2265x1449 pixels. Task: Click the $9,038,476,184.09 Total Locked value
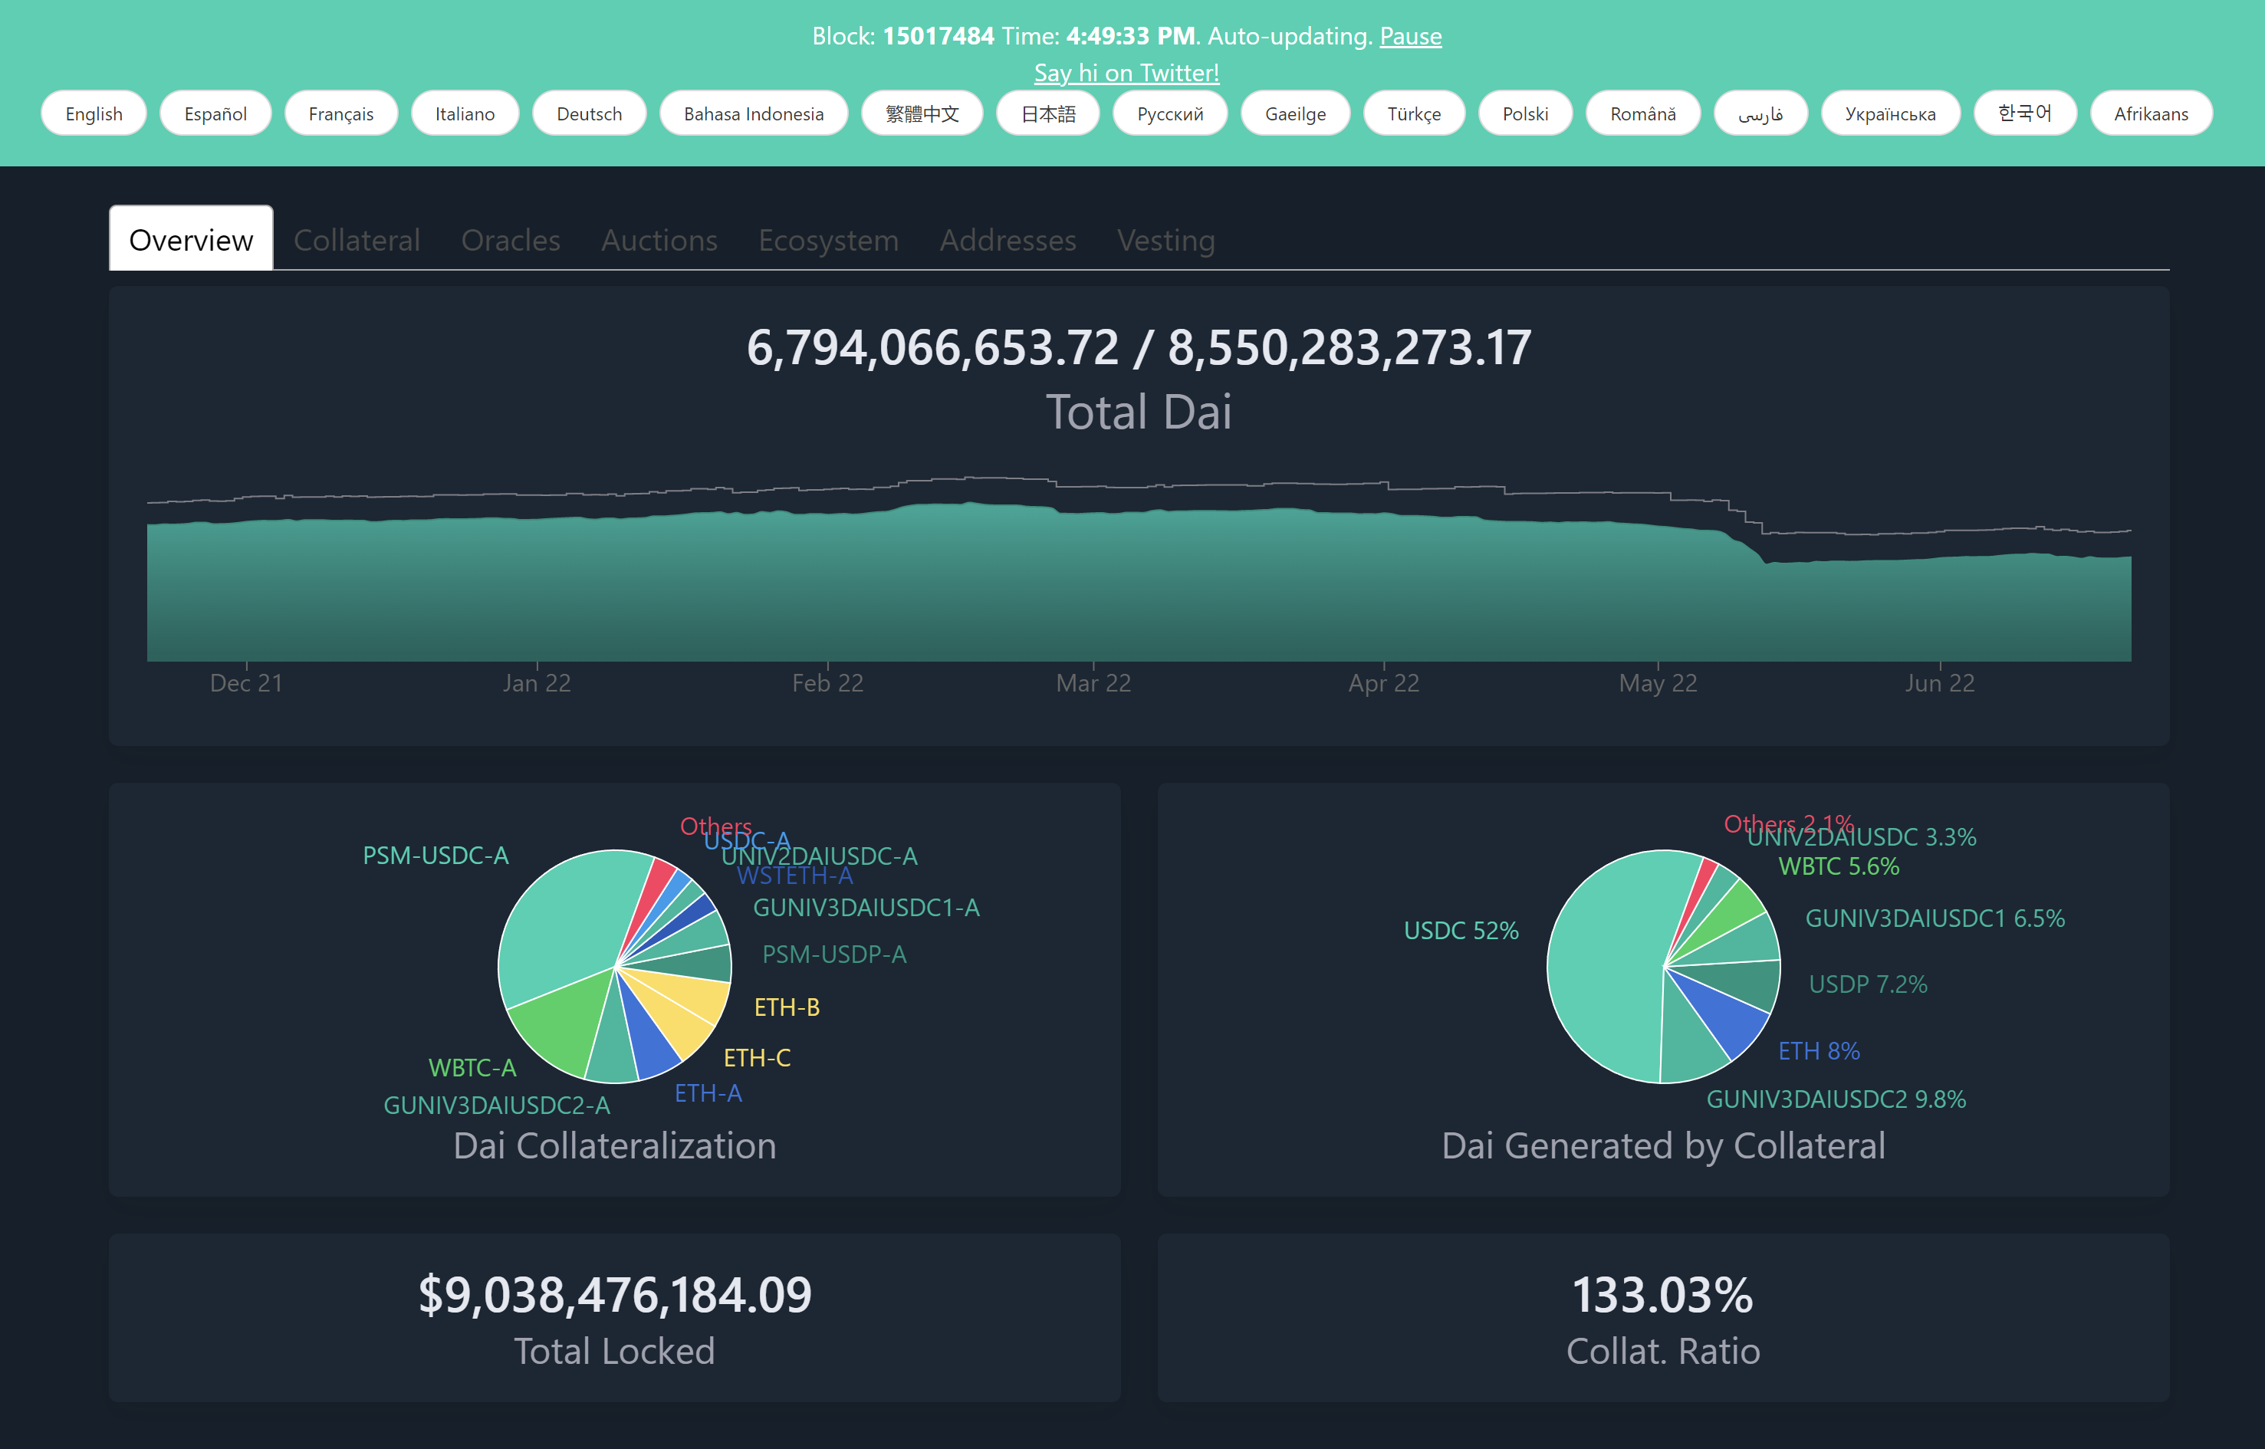coord(614,1295)
